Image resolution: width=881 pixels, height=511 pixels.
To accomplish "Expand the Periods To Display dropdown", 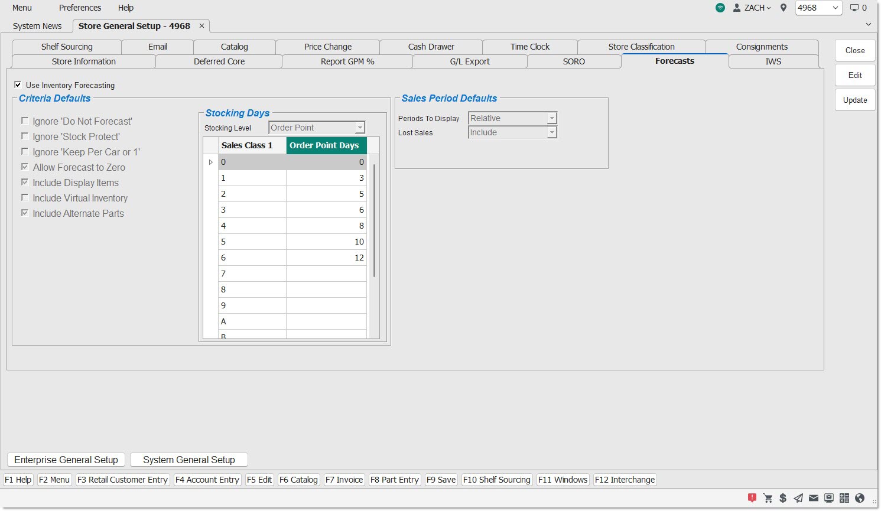I will pos(551,118).
